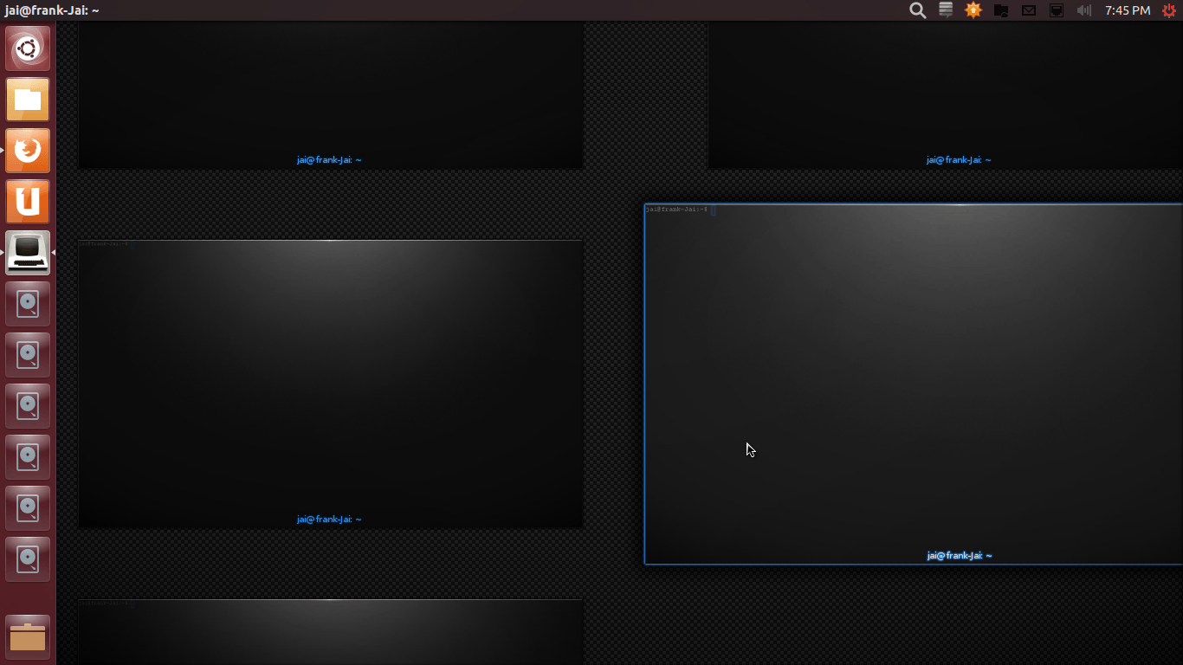This screenshot has width=1183, height=665.
Task: Click the highlighted window's jai@frank-Jai label
Action: 959,556
